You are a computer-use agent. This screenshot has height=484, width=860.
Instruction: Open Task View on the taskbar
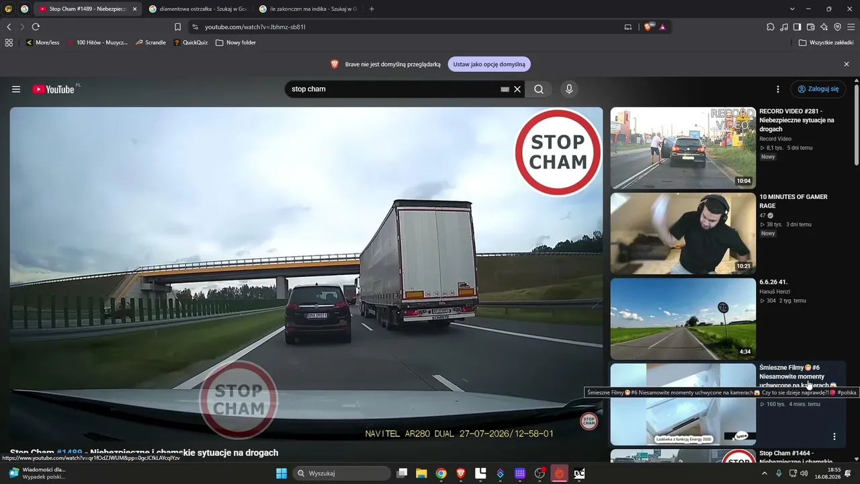(402, 473)
